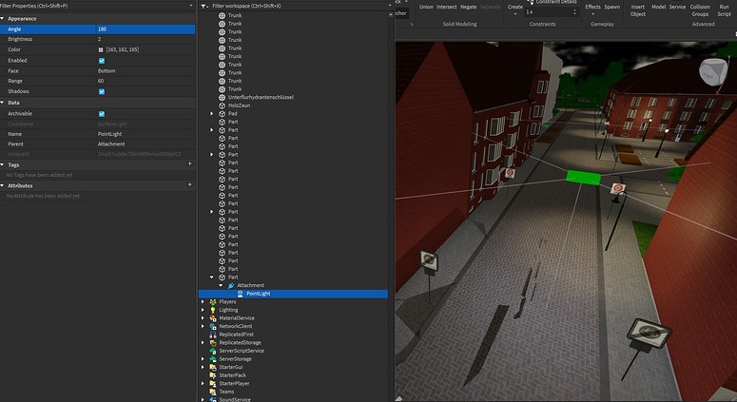Click the filter funnel icon in Explorer
Screen dimensions: 737x402
[x=204, y=6]
